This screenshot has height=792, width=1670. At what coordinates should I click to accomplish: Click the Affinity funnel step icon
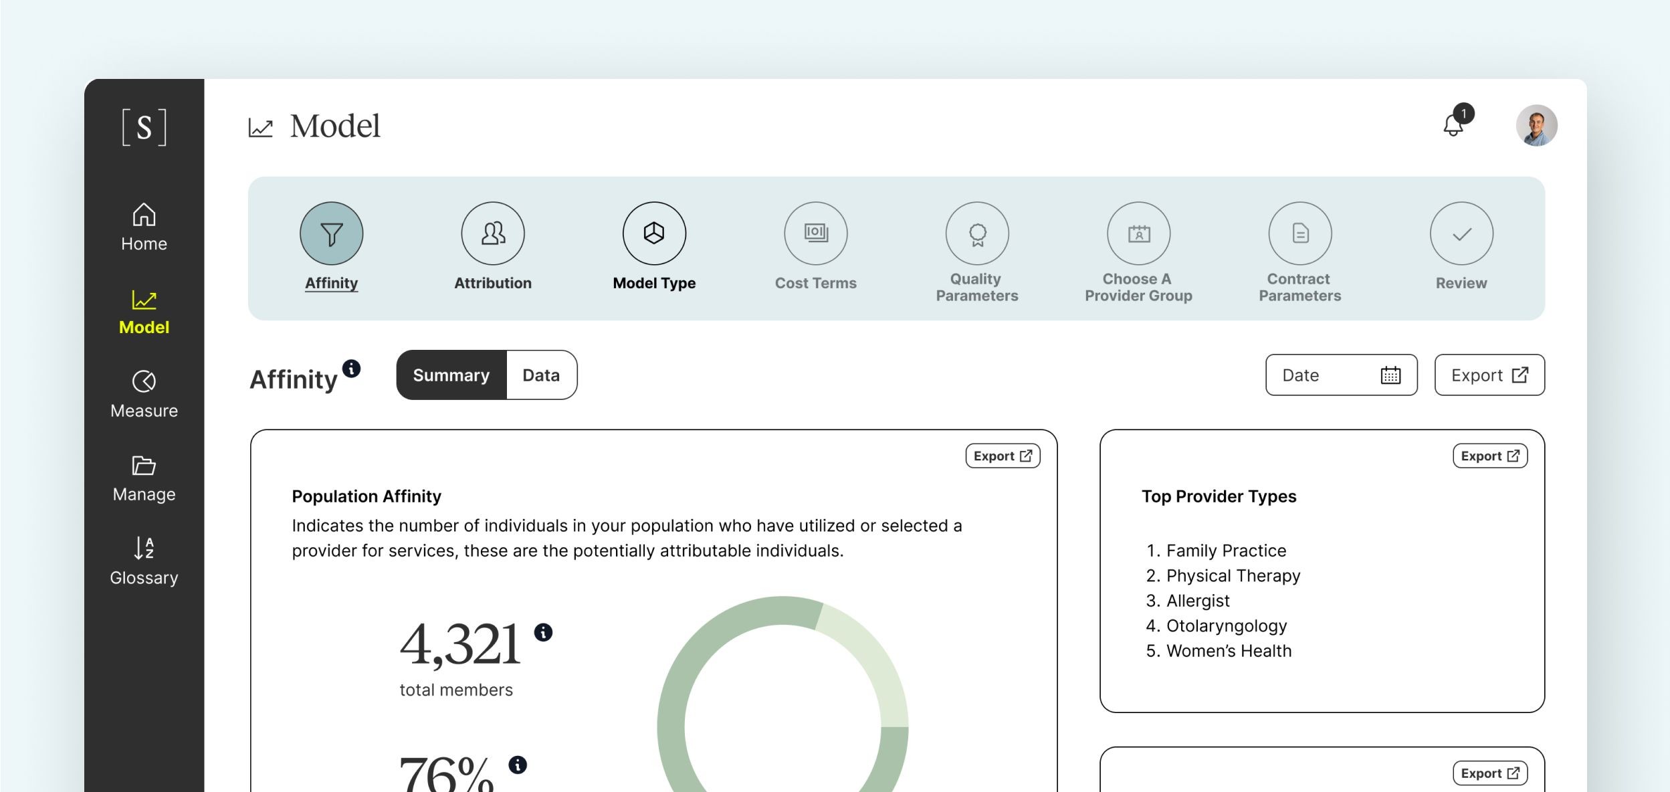point(331,233)
